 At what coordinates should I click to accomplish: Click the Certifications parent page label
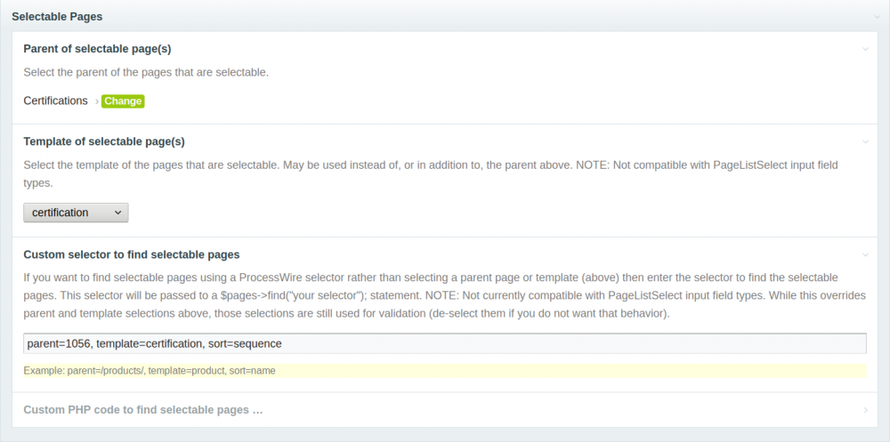click(55, 100)
